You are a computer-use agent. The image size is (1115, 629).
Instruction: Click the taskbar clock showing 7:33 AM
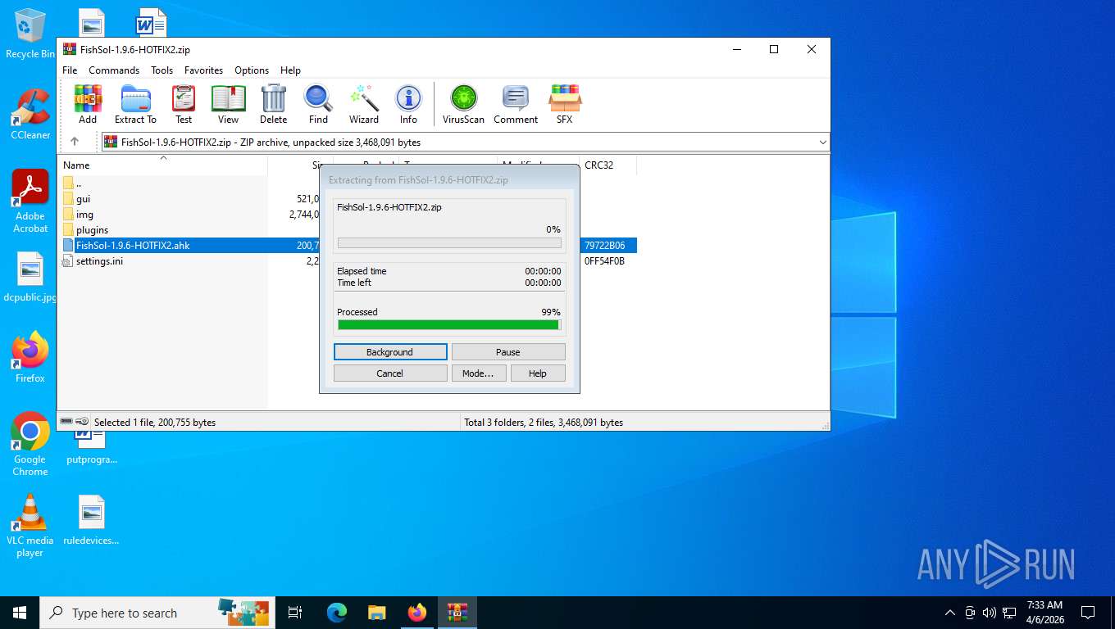[1044, 613]
